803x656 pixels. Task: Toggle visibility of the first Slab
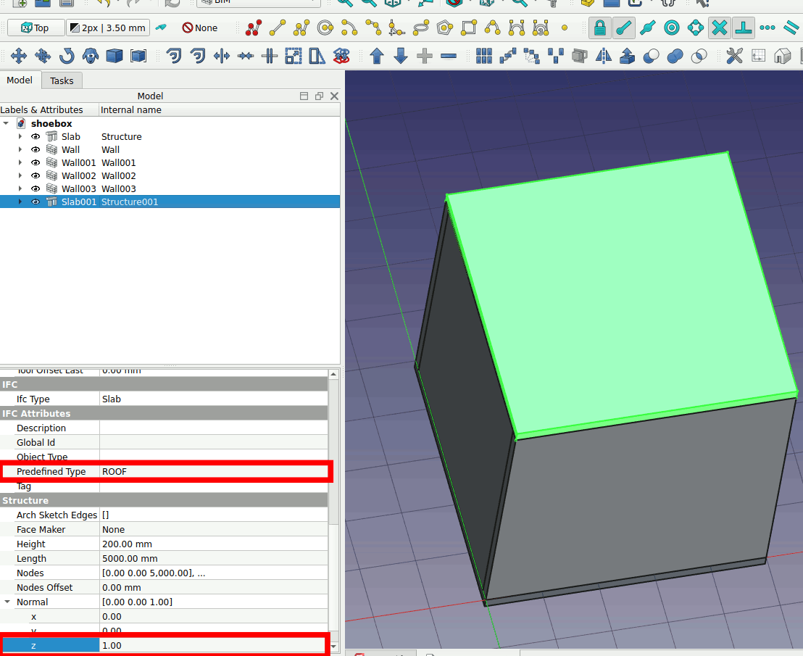pyautogui.click(x=36, y=137)
